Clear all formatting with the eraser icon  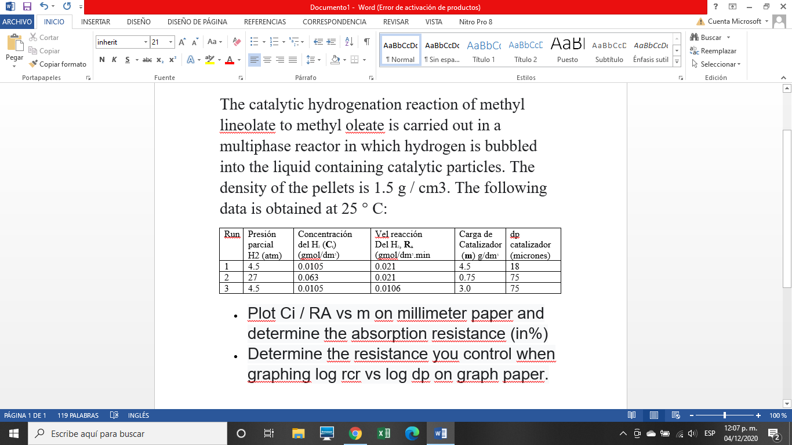[237, 42]
